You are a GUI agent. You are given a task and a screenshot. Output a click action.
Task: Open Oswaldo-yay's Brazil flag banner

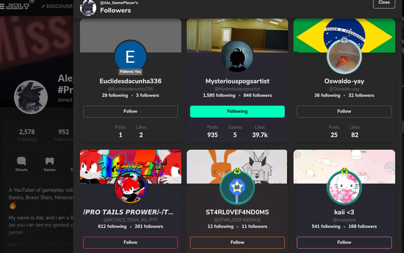(344, 35)
